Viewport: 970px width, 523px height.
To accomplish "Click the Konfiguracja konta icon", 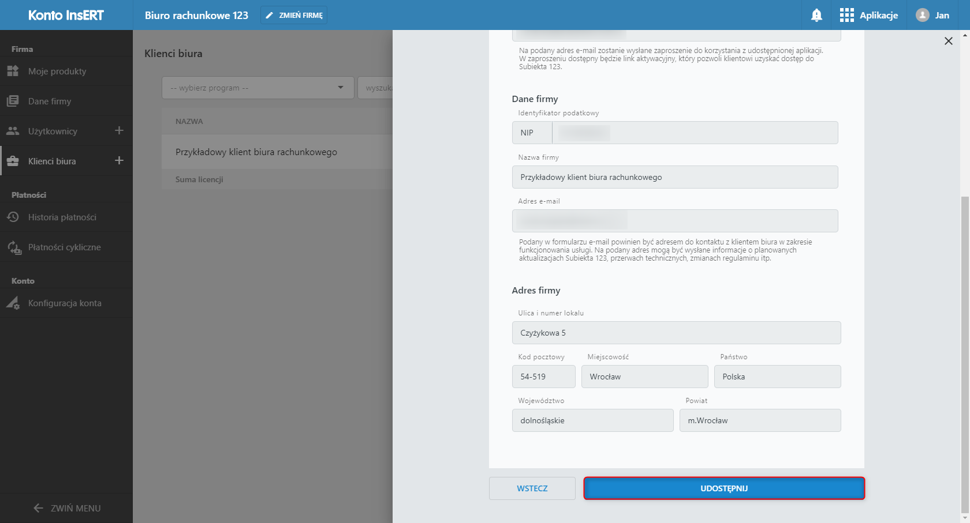I will [x=13, y=303].
